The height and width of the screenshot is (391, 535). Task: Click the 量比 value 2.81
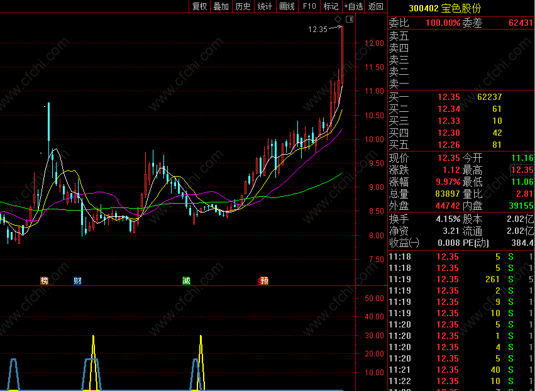point(524,194)
